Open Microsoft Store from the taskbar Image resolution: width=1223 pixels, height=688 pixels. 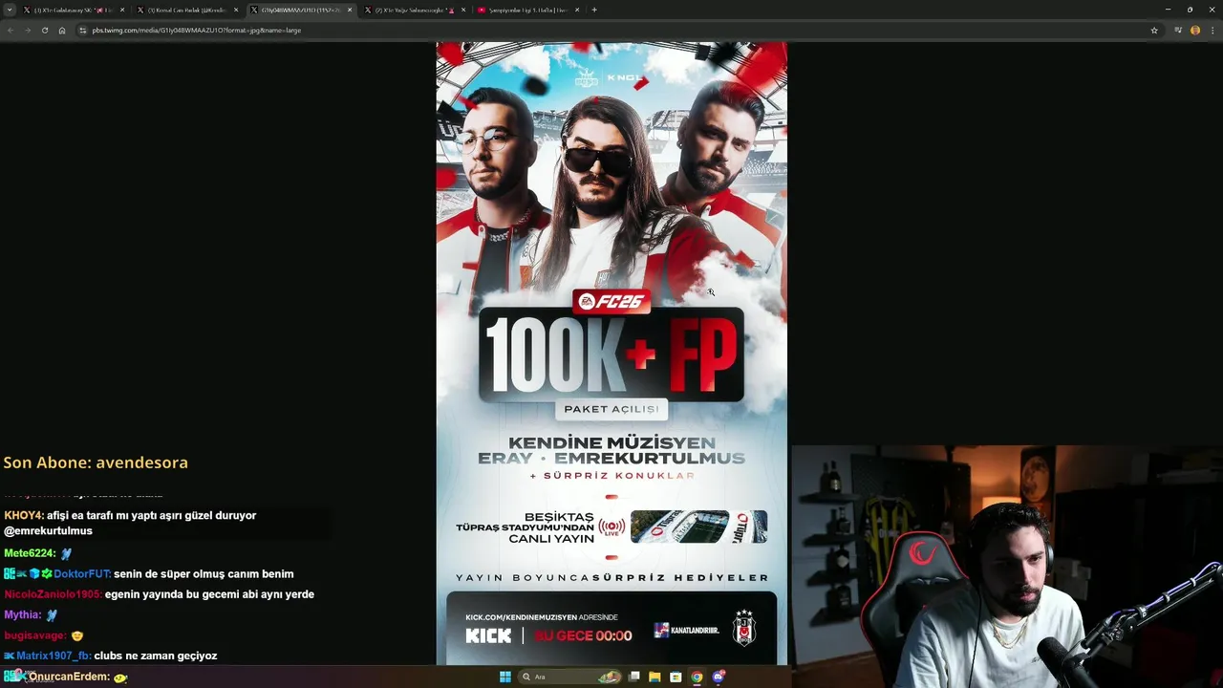676,677
